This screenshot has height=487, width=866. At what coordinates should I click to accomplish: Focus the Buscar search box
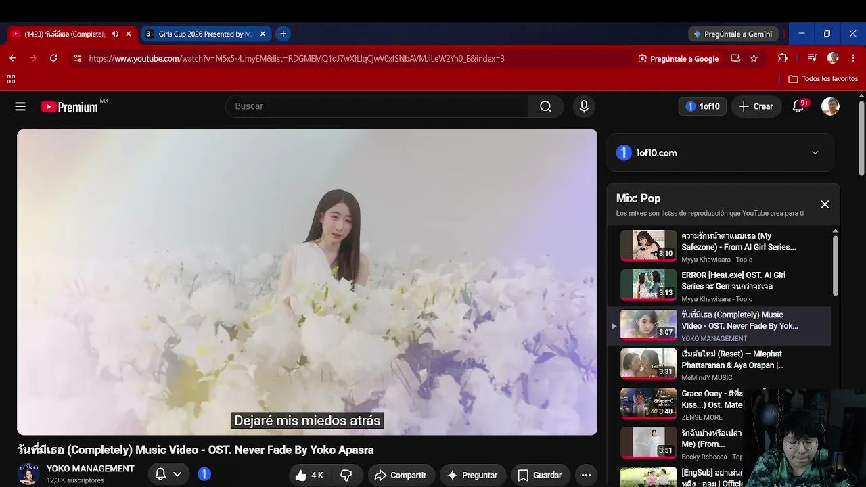point(376,106)
